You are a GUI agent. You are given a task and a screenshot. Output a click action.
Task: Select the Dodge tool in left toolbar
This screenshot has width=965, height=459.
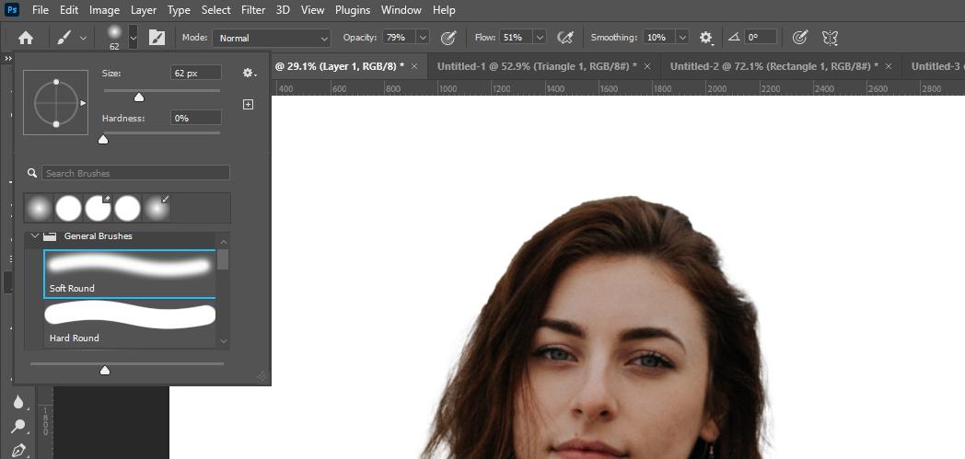click(17, 427)
